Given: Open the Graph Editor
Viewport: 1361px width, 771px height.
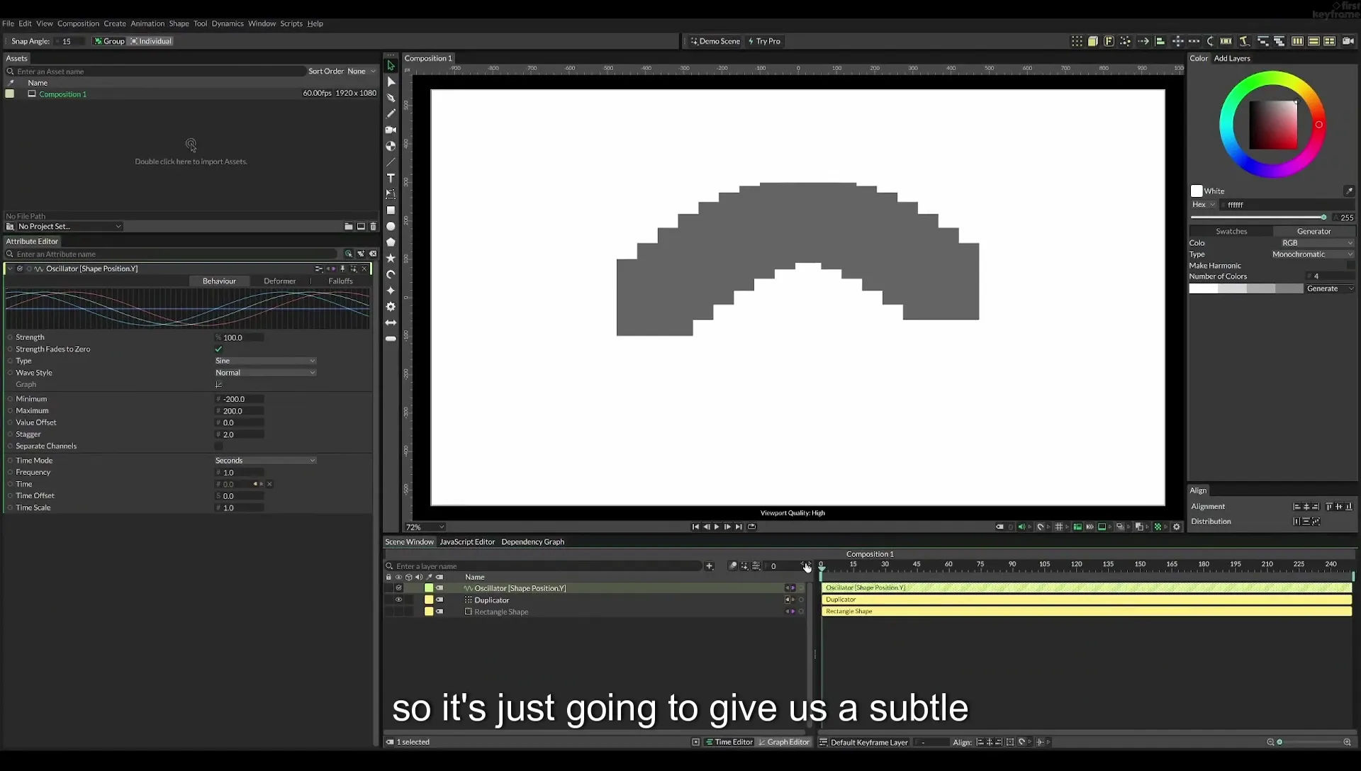Looking at the screenshot, I should (784, 743).
